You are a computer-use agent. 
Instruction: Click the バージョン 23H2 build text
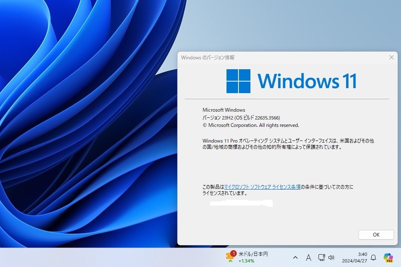coord(241,117)
